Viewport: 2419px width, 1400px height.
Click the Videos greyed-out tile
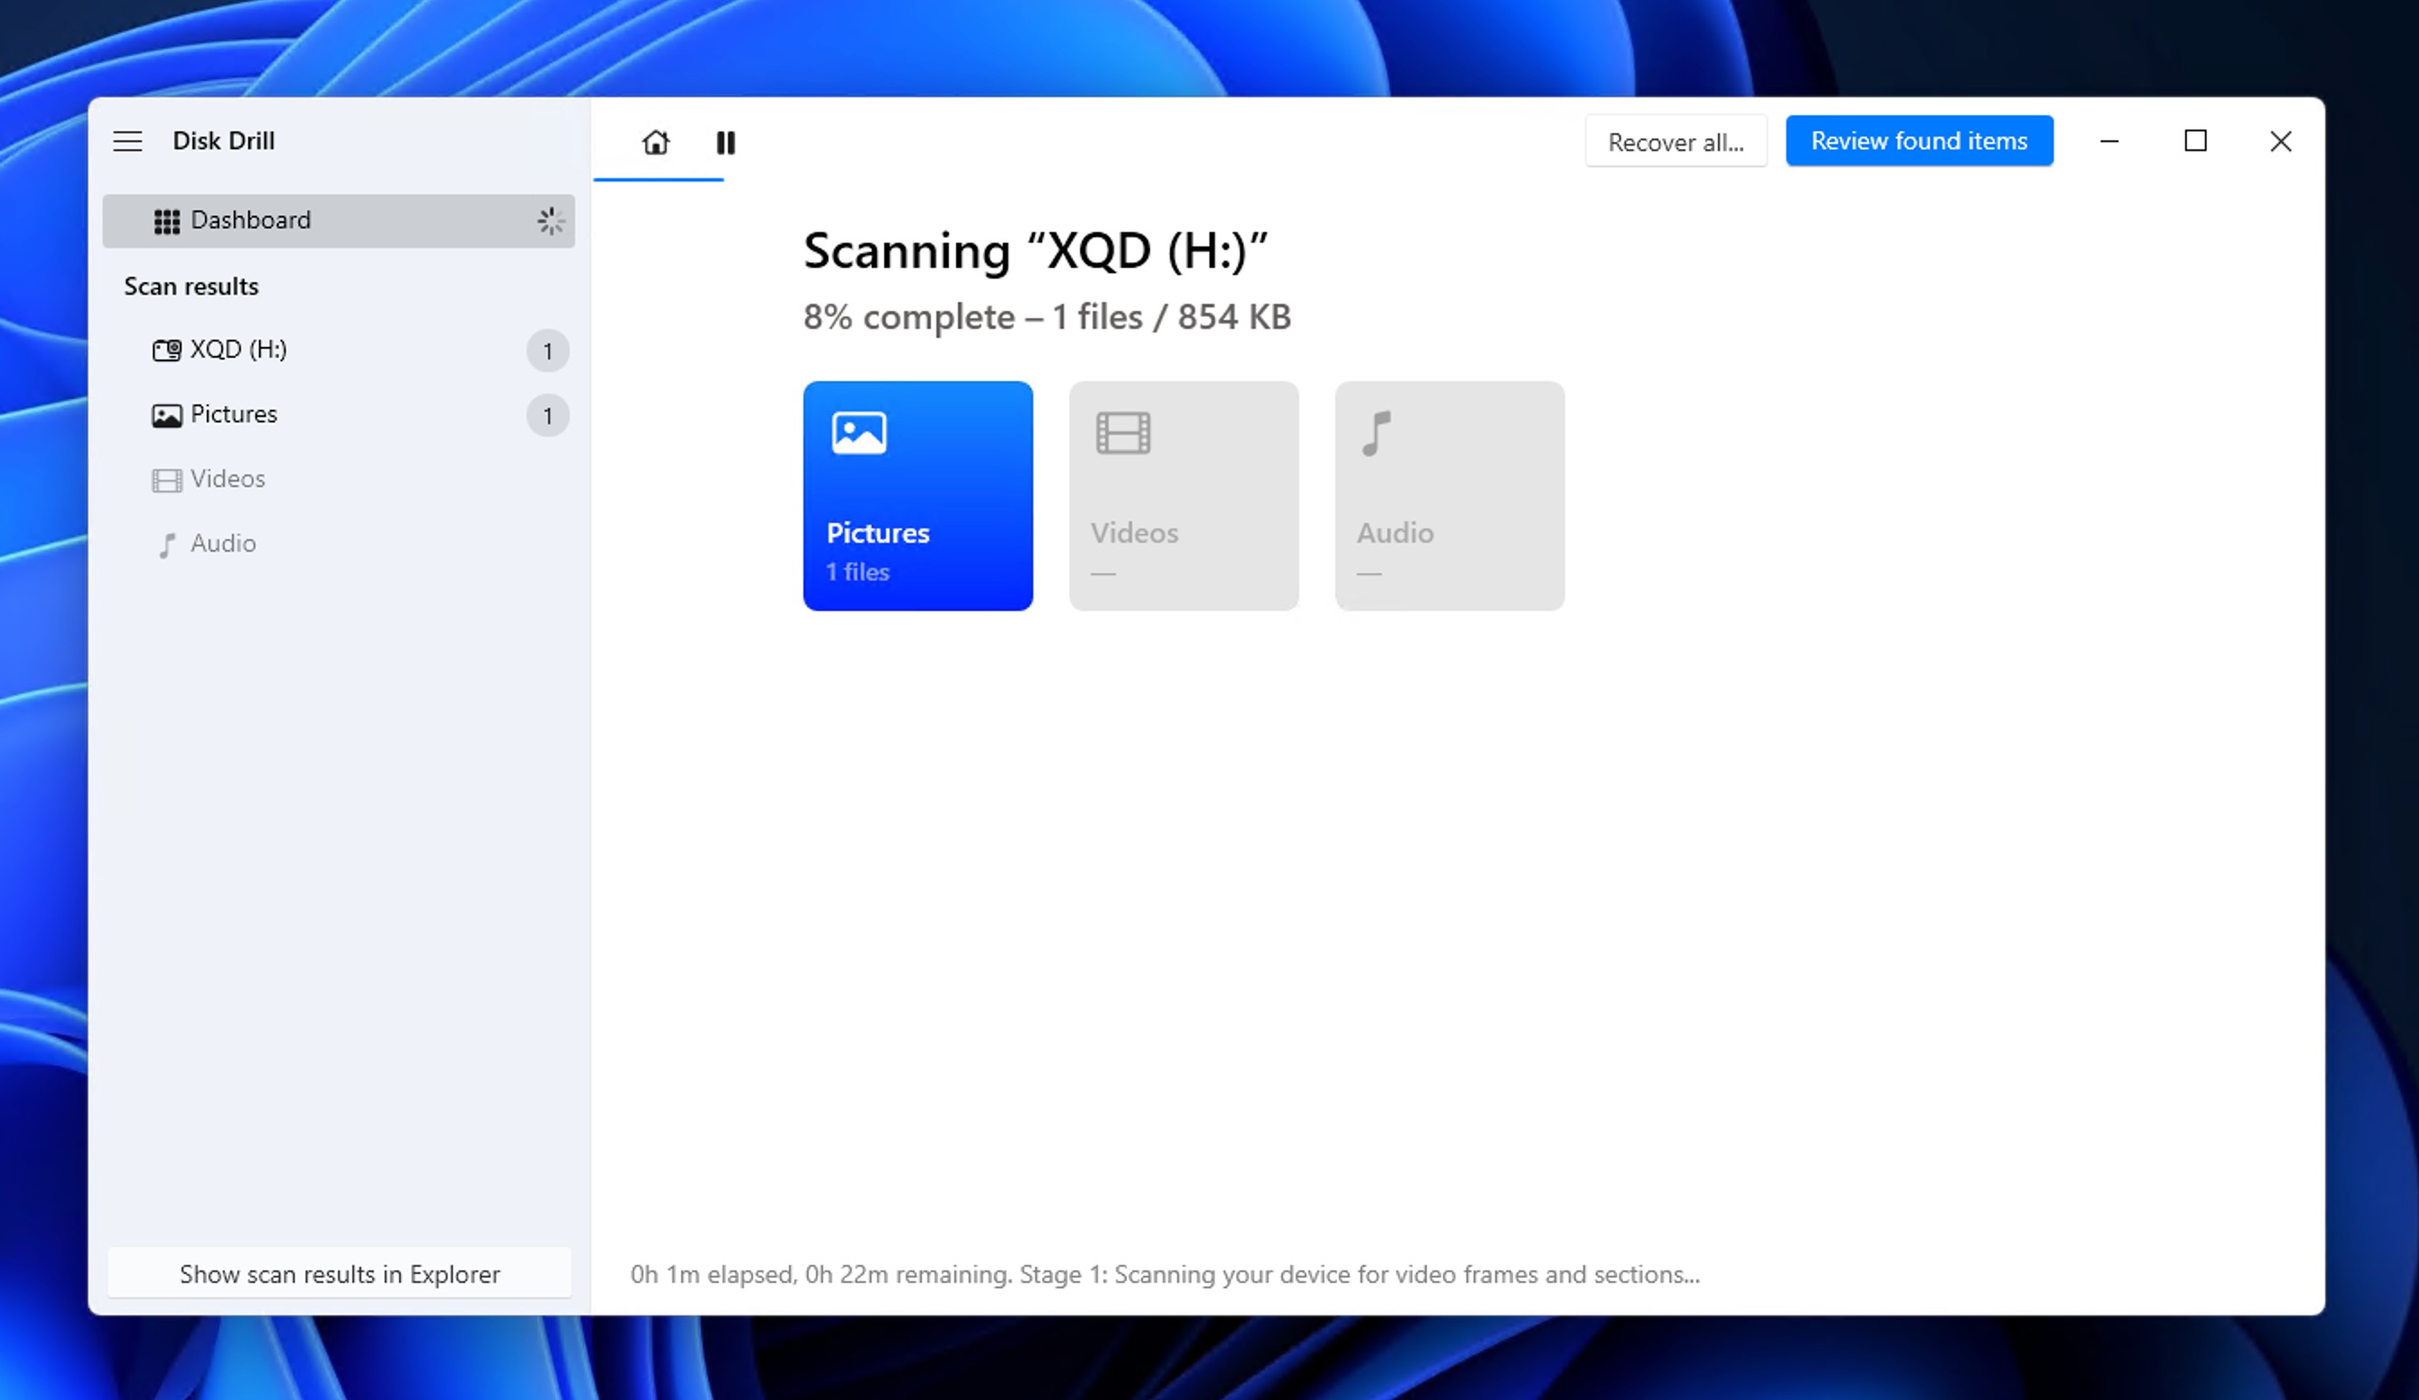point(1183,496)
